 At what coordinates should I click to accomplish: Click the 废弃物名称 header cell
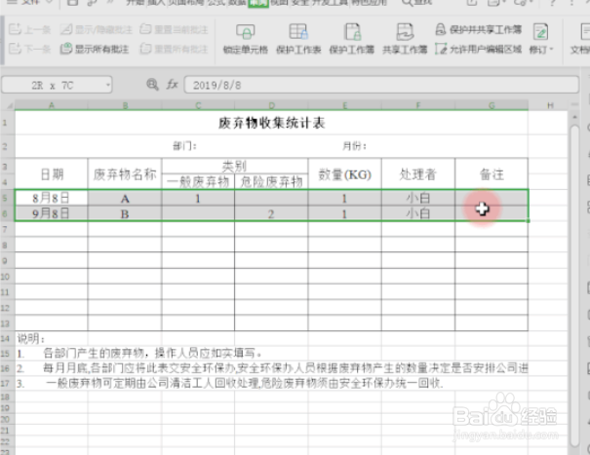click(x=125, y=174)
